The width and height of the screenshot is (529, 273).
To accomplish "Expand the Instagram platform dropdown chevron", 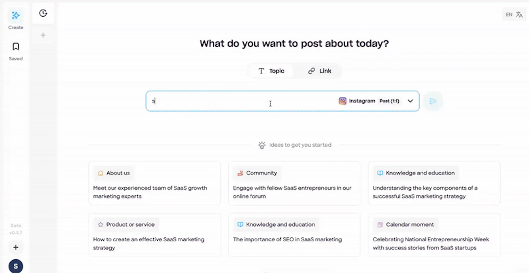I will 410,101.
